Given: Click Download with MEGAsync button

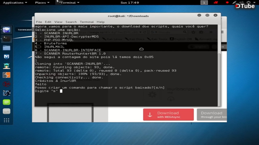Looking at the screenshot, I should [168, 114].
